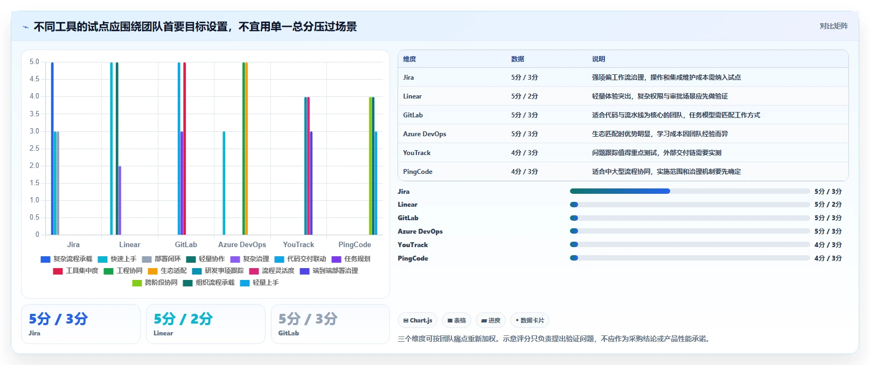
Task: Click the description '问题跟踪值得重点测试，外部交付链需要实测'
Action: 657,153
